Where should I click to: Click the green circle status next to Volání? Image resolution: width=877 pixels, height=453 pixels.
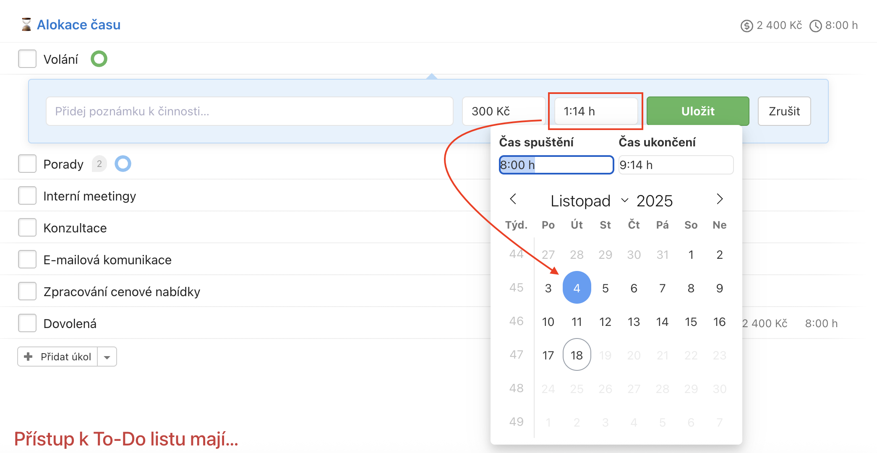pyautogui.click(x=99, y=59)
